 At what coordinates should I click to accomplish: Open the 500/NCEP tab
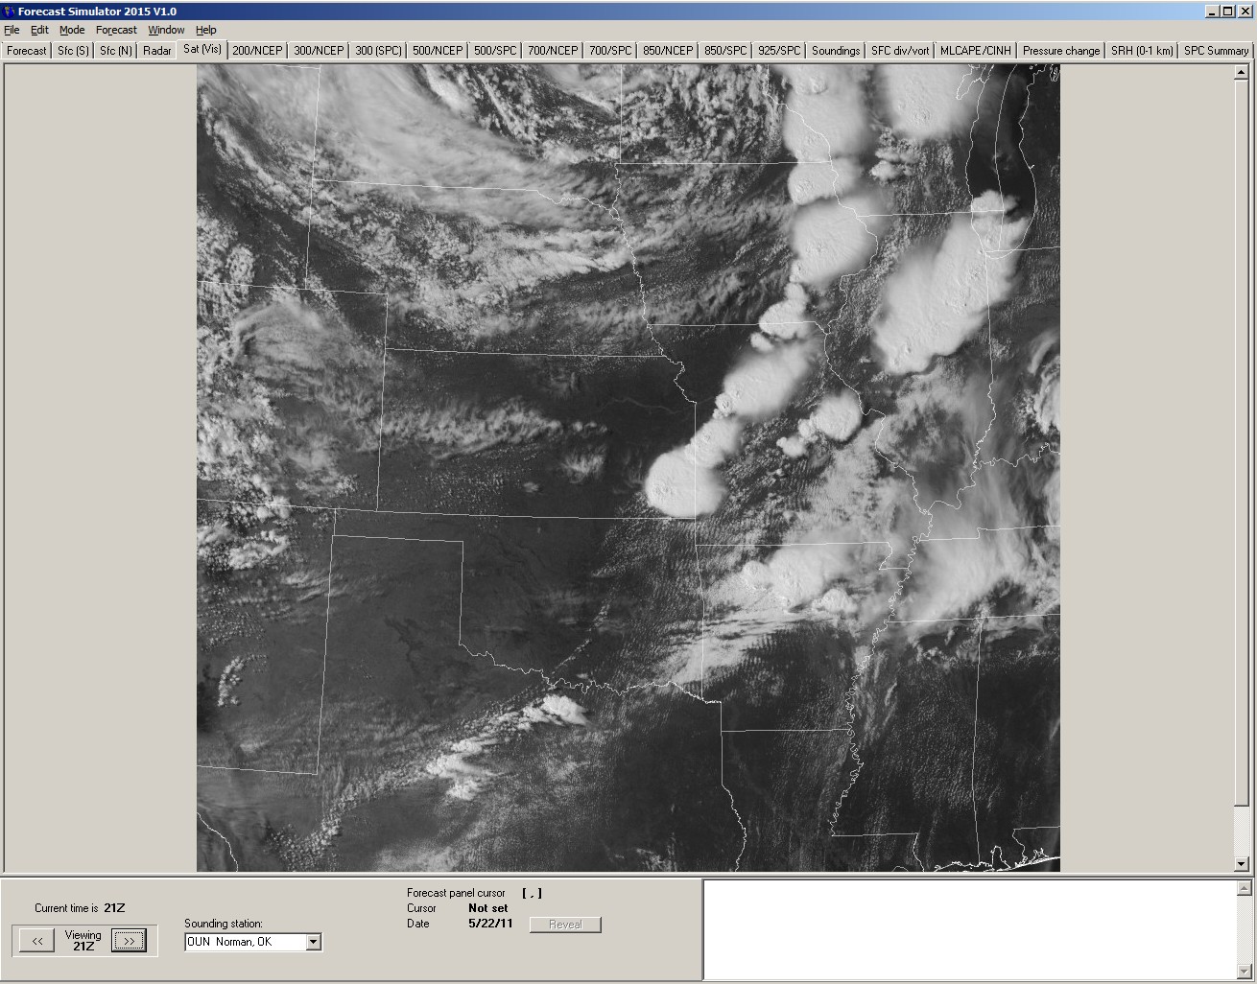(438, 51)
